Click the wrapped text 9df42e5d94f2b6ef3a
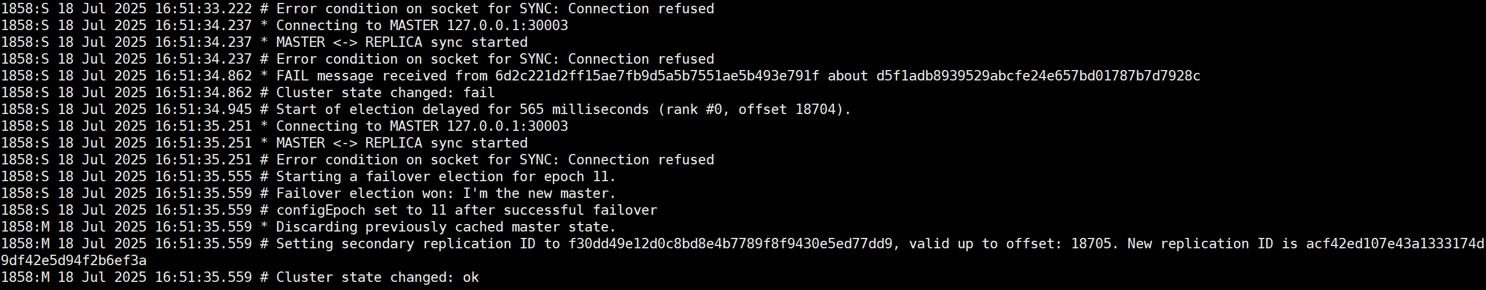This screenshot has width=1486, height=290. pyautogui.click(x=74, y=260)
